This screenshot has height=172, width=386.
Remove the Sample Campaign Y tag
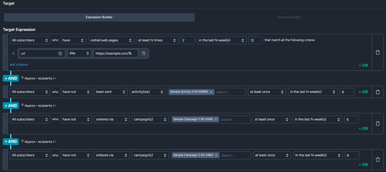(216, 119)
